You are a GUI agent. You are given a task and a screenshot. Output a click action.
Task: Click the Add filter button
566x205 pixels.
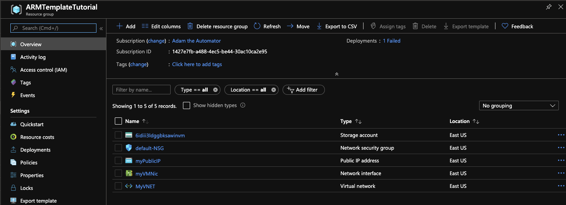[x=303, y=90]
